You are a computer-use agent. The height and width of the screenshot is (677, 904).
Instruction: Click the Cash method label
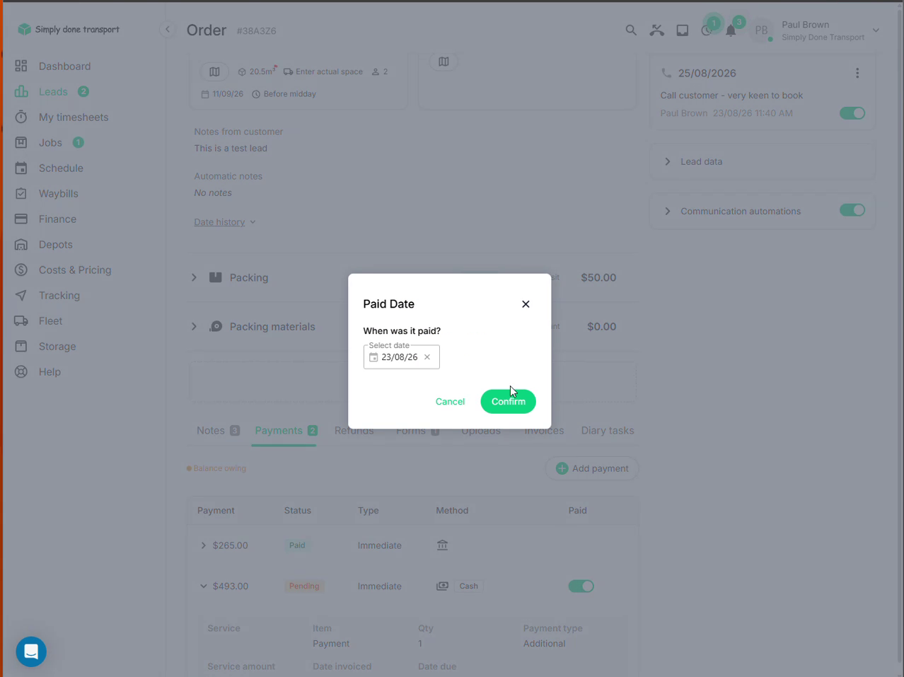468,586
